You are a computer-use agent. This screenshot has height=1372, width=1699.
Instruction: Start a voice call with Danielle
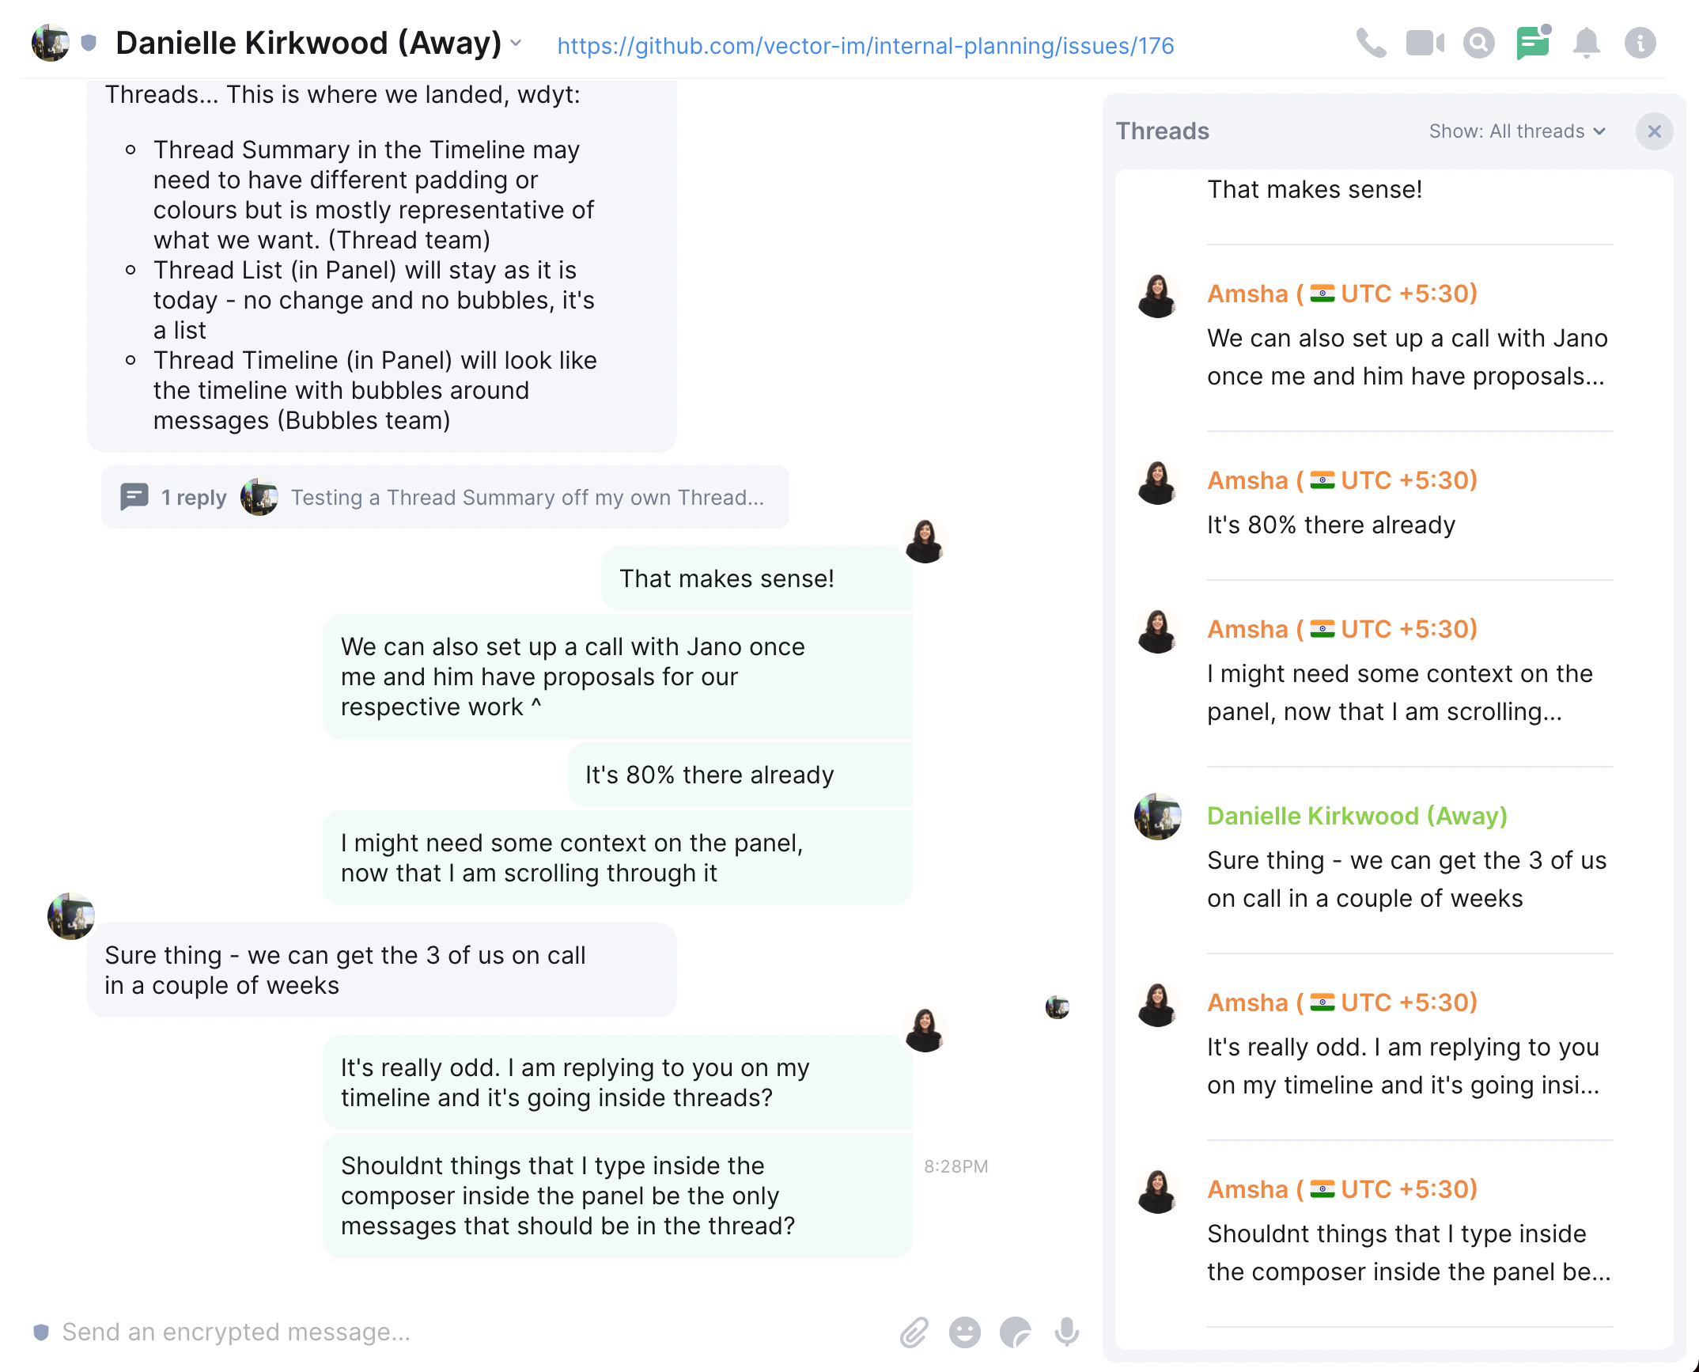pyautogui.click(x=1372, y=44)
